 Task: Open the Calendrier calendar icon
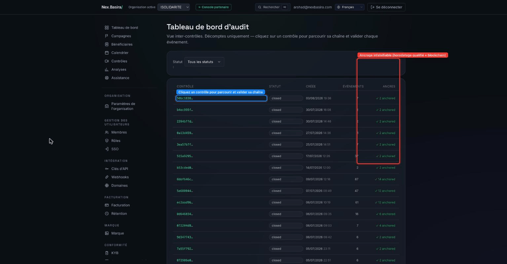click(107, 53)
